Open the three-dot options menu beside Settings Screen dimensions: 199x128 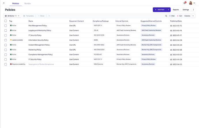click(x=194, y=10)
